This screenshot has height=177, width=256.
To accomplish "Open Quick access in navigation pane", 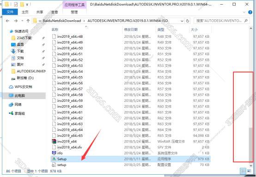I will (21, 31).
